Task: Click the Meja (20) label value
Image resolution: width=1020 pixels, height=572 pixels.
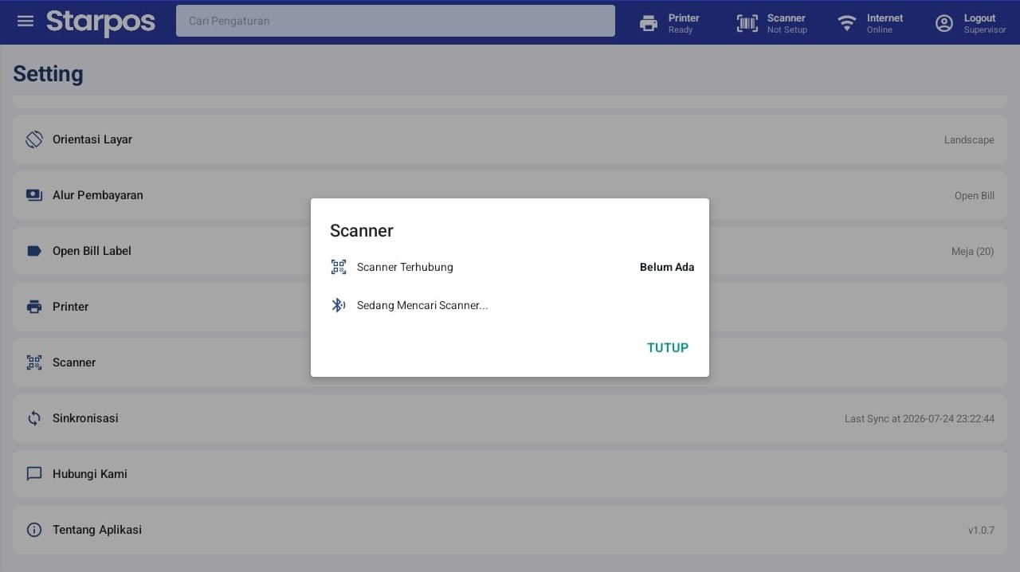Action: 972,251
